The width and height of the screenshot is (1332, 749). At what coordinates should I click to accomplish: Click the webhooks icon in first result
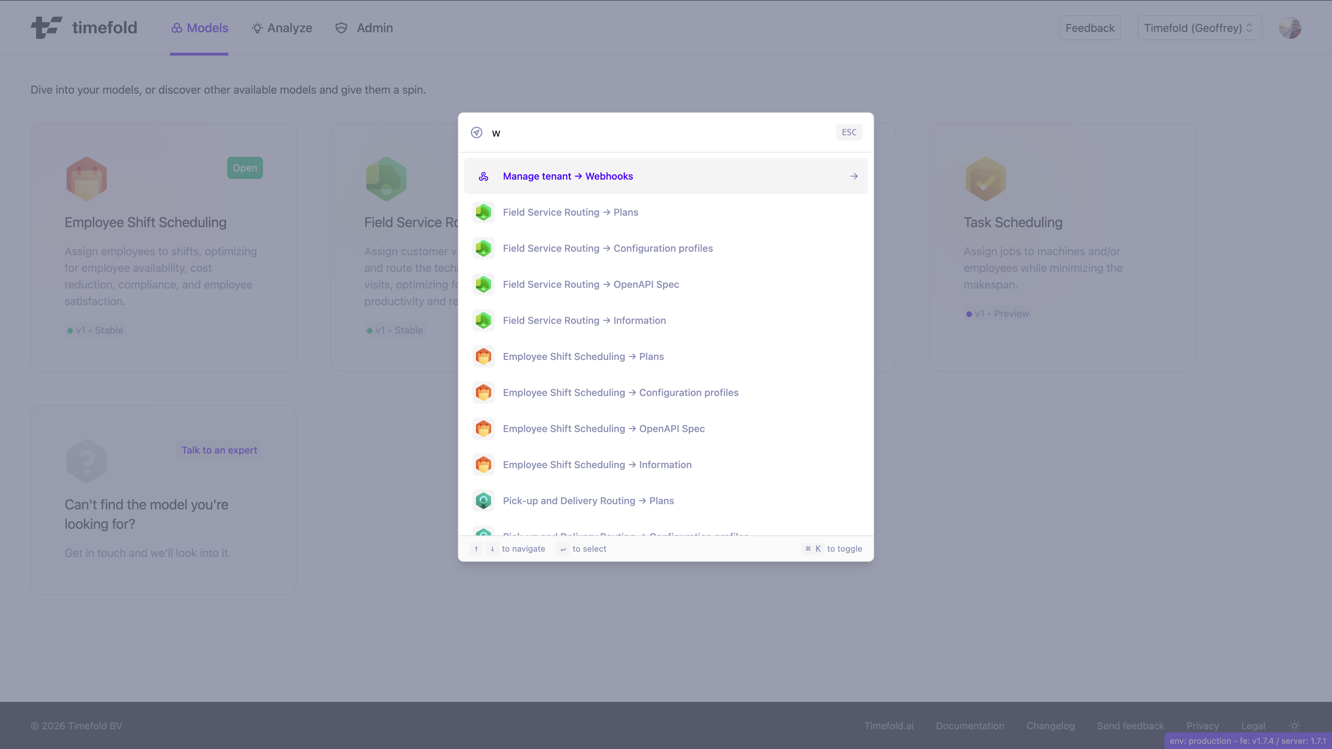click(484, 176)
